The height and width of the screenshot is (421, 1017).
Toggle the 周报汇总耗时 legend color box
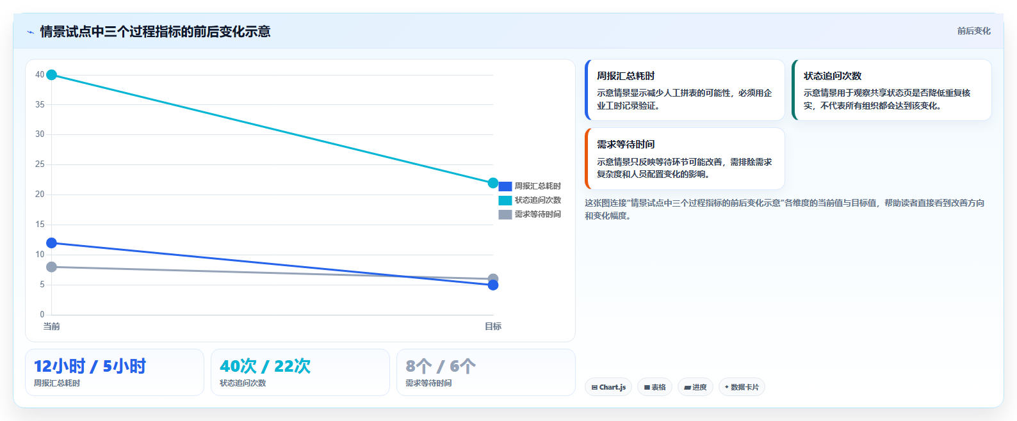(x=505, y=186)
